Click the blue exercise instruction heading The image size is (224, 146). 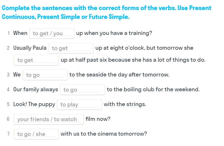pyautogui.click(x=106, y=12)
